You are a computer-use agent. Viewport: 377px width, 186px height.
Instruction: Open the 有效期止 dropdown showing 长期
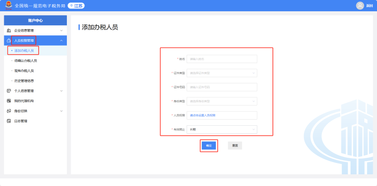pos(222,129)
